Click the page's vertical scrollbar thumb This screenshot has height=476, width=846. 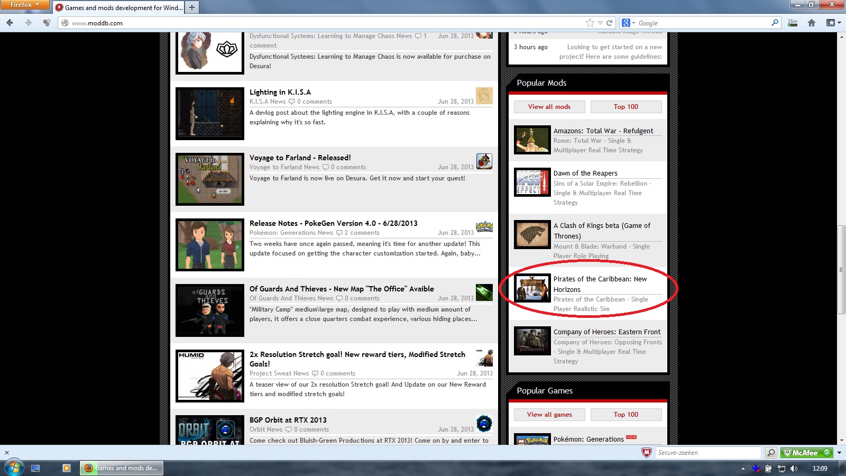pyautogui.click(x=841, y=270)
